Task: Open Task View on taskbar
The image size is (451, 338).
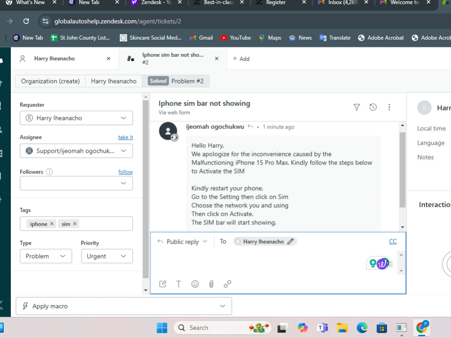Action: pyautogui.click(x=283, y=328)
